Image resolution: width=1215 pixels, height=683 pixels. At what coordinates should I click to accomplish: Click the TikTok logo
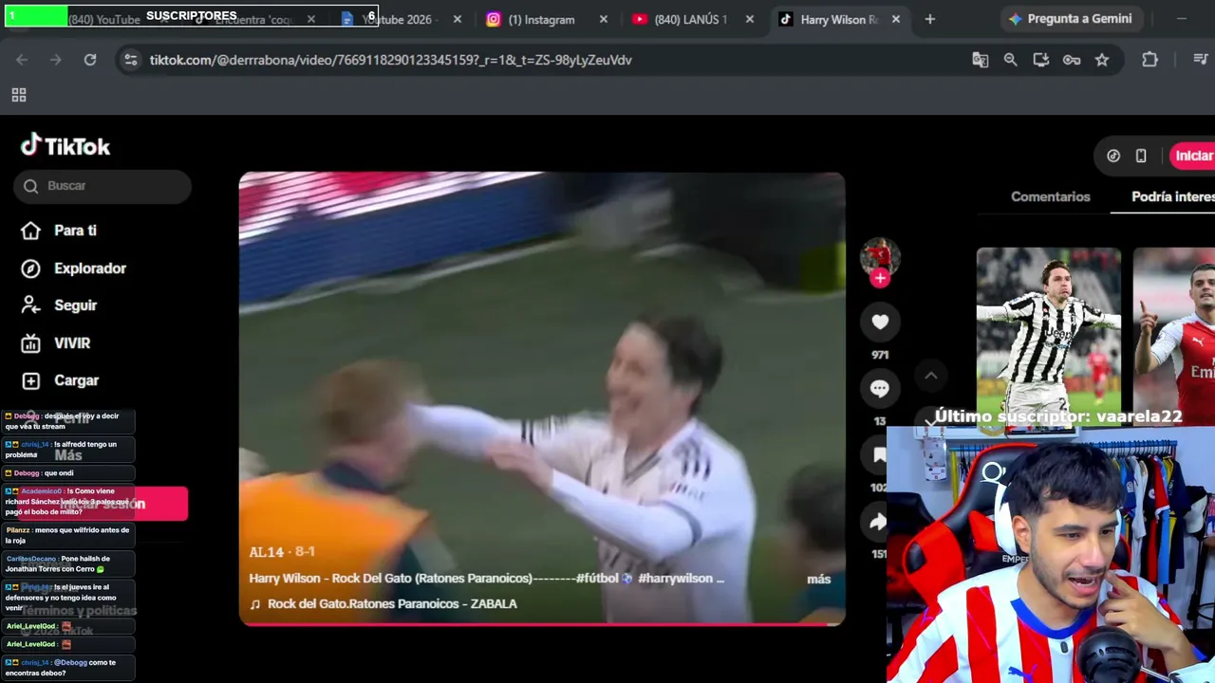click(x=65, y=146)
